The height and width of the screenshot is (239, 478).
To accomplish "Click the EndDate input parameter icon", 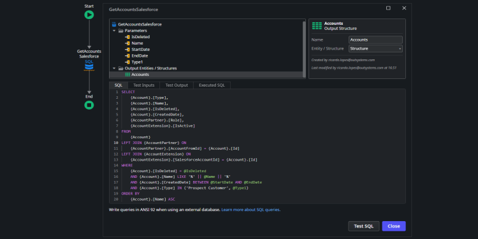I will pyautogui.click(x=127, y=56).
